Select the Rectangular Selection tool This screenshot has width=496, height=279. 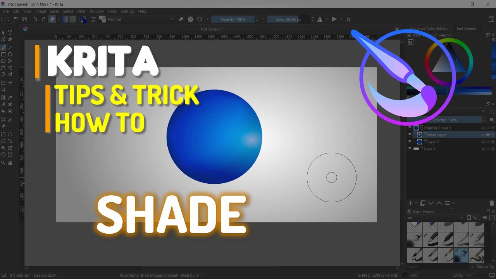pyautogui.click(x=3, y=134)
